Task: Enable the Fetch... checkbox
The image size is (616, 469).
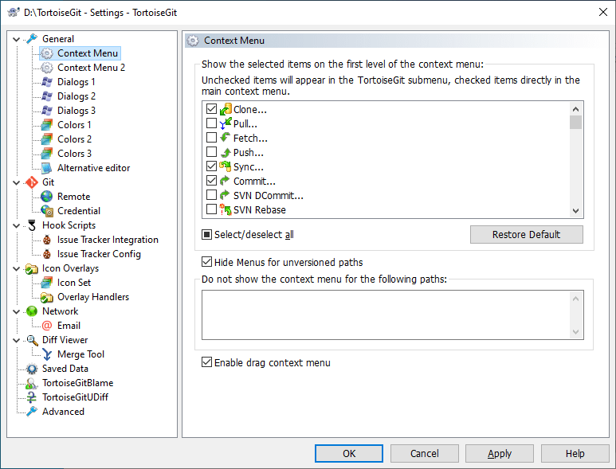Action: click(x=211, y=138)
